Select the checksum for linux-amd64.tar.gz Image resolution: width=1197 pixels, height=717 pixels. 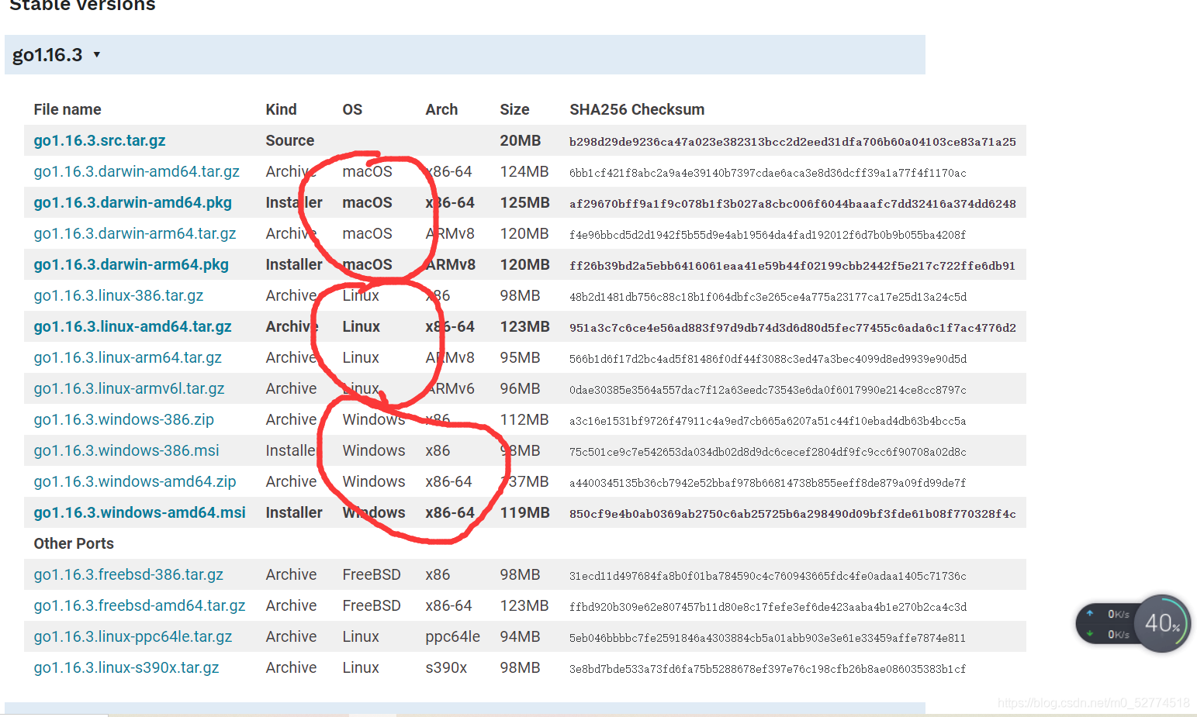(x=793, y=328)
